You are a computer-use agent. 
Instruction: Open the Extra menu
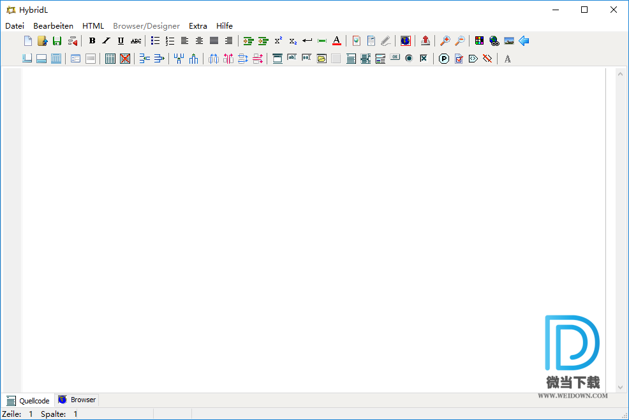(198, 26)
